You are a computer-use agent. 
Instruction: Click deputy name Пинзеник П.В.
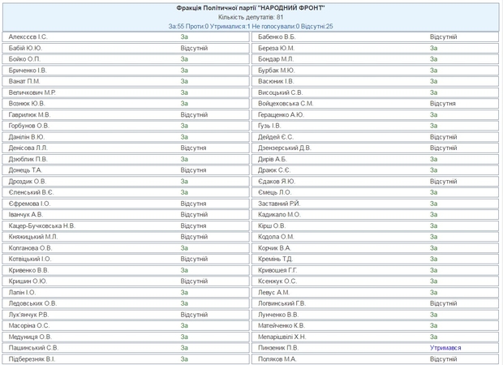pos(278,347)
